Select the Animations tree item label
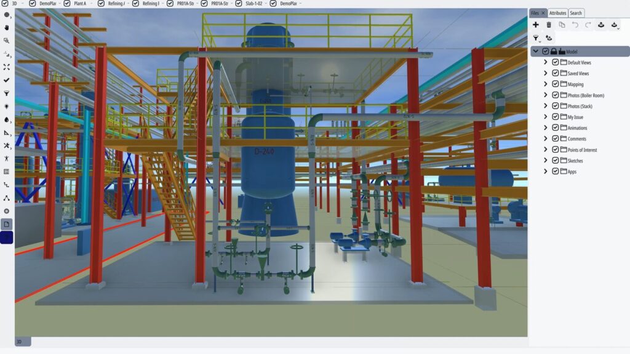The height and width of the screenshot is (354, 630). (577, 128)
